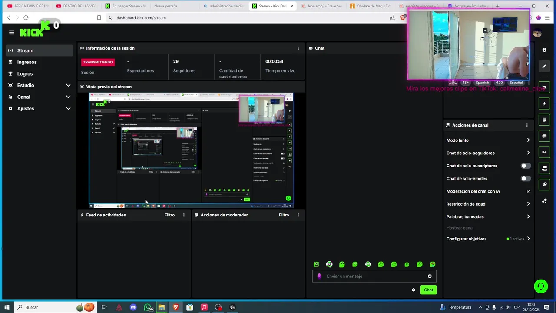
Task: Bookmark this page using the bookmark icon
Action: pos(99,18)
